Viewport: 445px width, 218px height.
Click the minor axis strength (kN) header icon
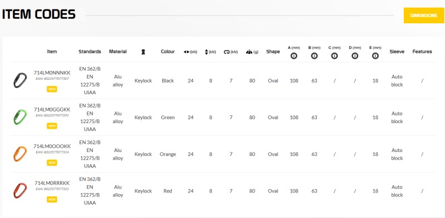tap(206, 52)
